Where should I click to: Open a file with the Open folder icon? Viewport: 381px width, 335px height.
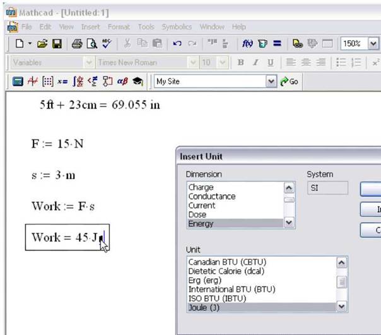42,44
